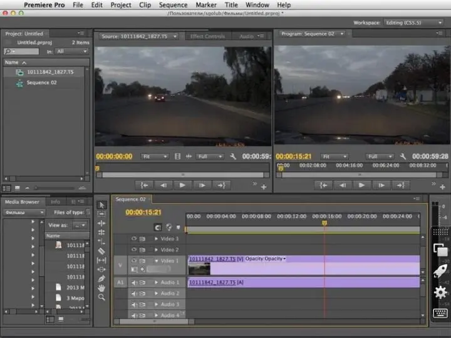The width and height of the screenshot is (451, 338).
Task: Open the Title menu
Action: click(231, 5)
